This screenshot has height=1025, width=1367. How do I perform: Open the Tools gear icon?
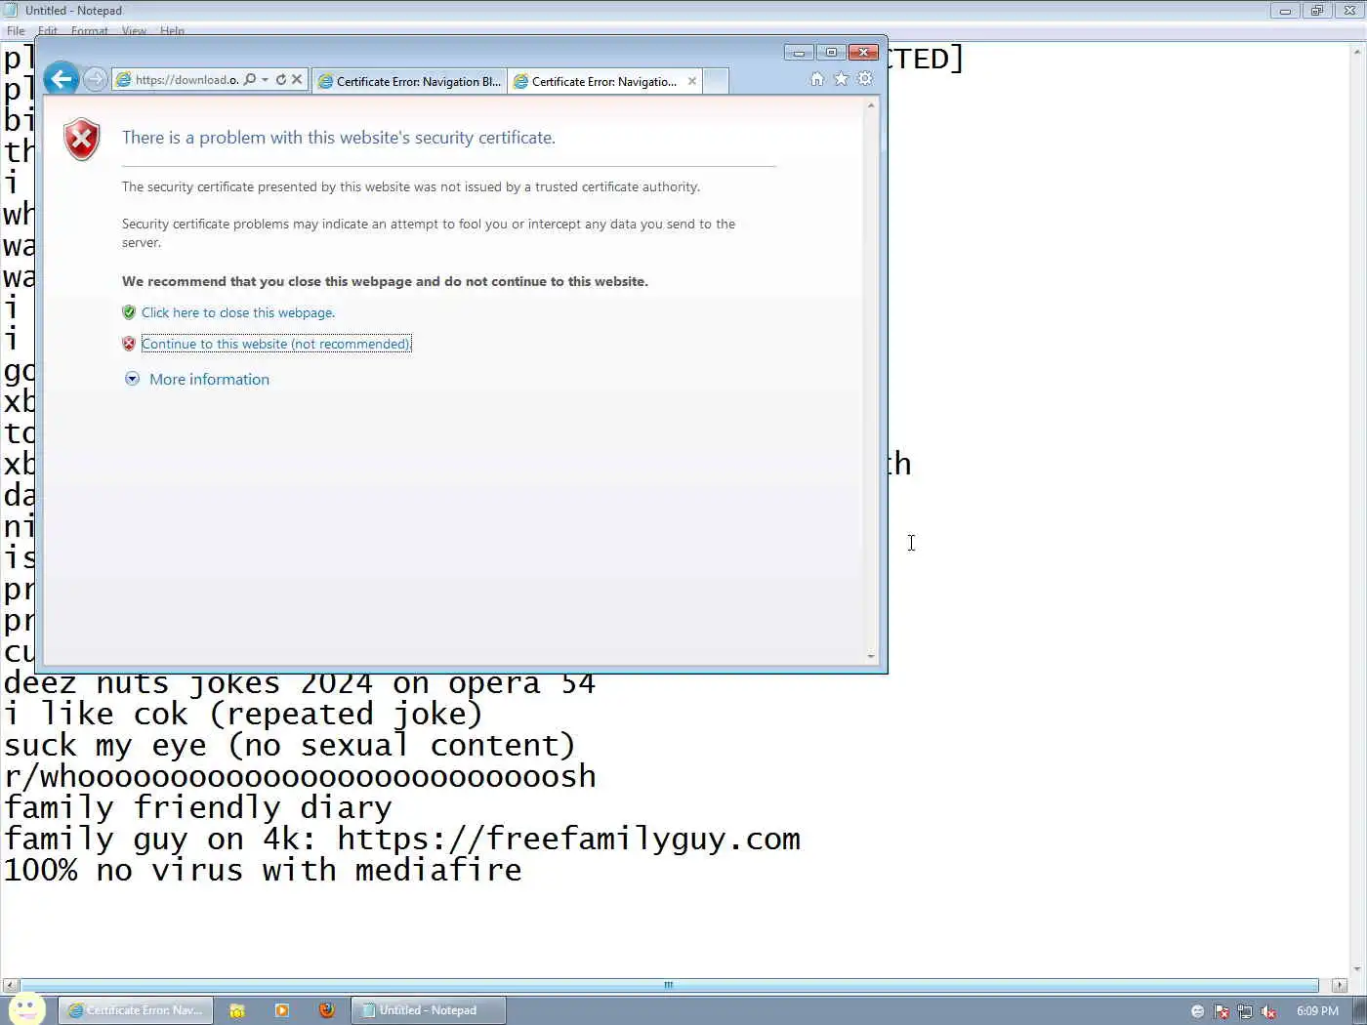click(x=865, y=79)
